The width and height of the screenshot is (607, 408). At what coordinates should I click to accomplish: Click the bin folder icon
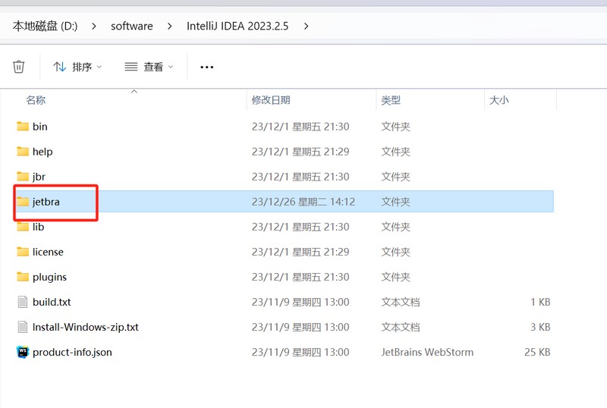pyautogui.click(x=23, y=126)
